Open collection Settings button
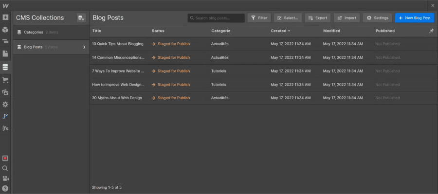Screen dimensions: 438x194 pos(378,18)
